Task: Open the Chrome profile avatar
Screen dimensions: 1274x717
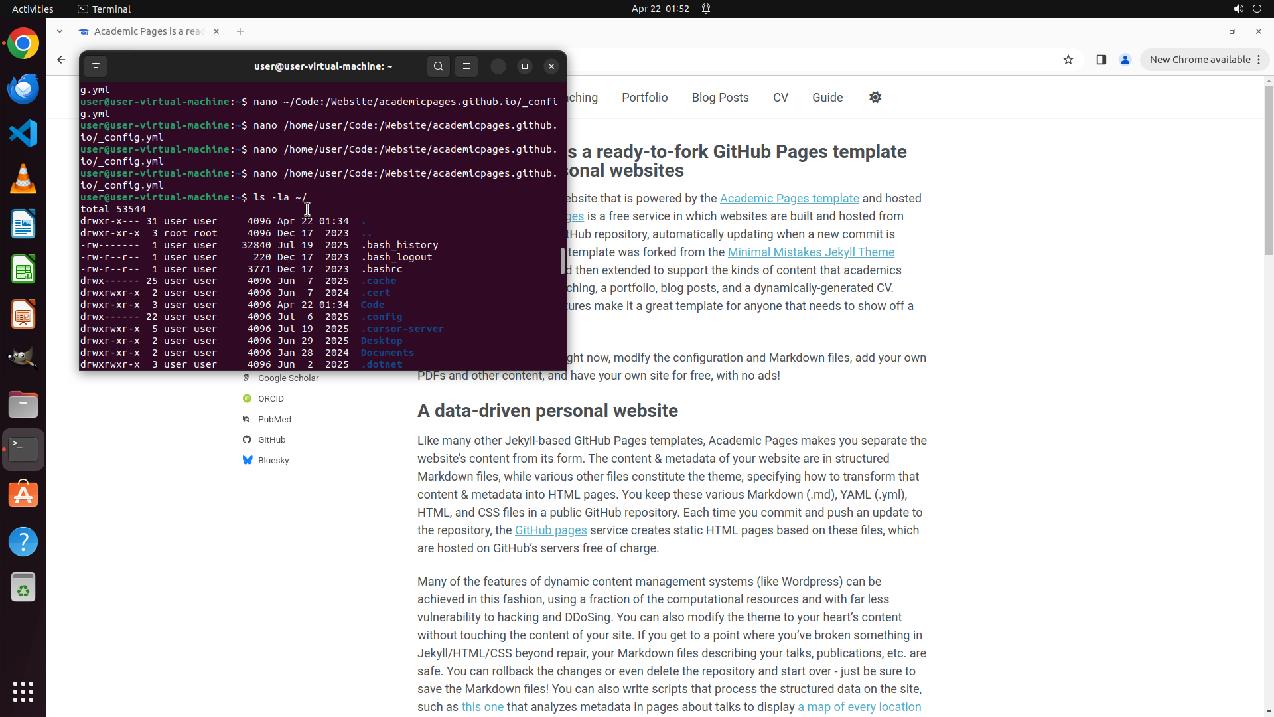Action: pyautogui.click(x=1125, y=60)
